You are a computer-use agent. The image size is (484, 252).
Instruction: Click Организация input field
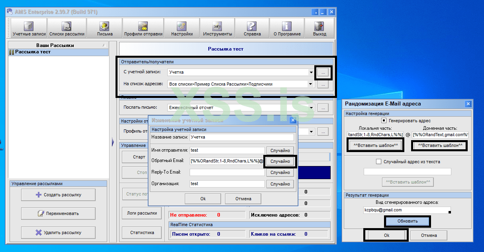[227, 184]
